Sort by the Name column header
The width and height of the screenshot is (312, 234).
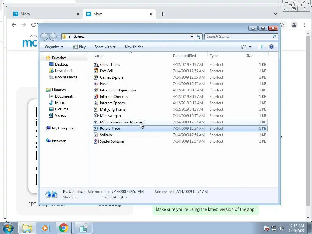131,56
